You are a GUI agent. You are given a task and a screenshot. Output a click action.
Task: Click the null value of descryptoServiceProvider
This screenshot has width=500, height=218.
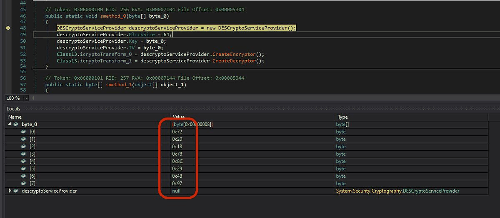pos(176,191)
